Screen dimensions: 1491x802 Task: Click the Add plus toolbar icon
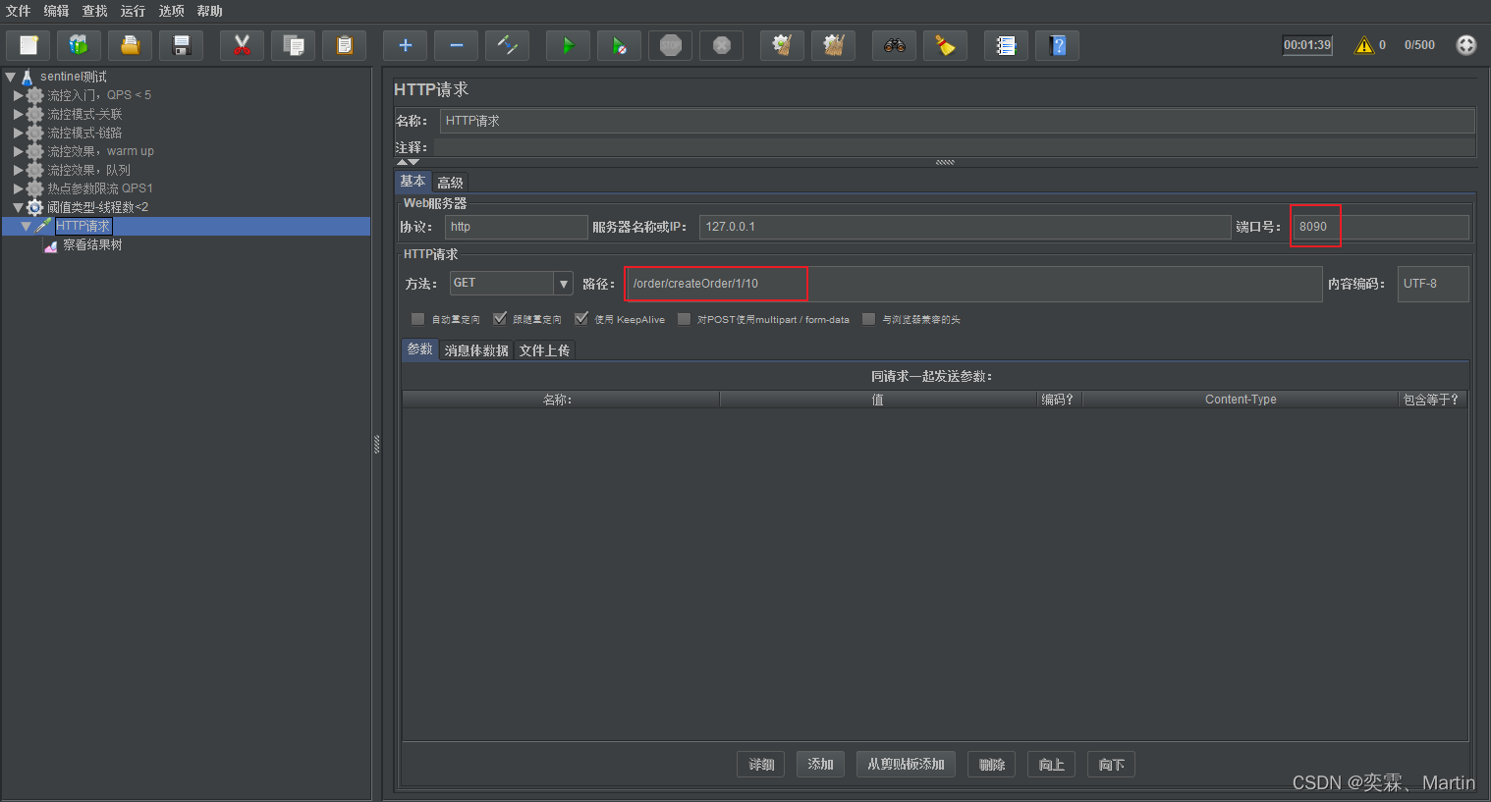405,45
